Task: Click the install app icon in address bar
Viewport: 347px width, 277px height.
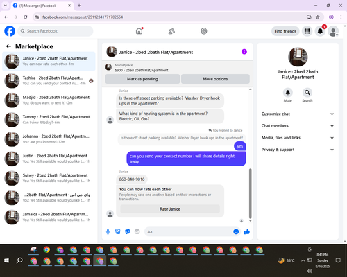Action: tap(309, 17)
